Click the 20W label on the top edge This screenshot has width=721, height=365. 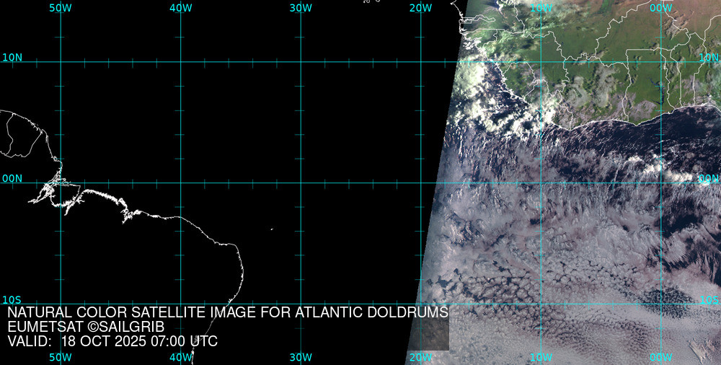click(x=420, y=8)
